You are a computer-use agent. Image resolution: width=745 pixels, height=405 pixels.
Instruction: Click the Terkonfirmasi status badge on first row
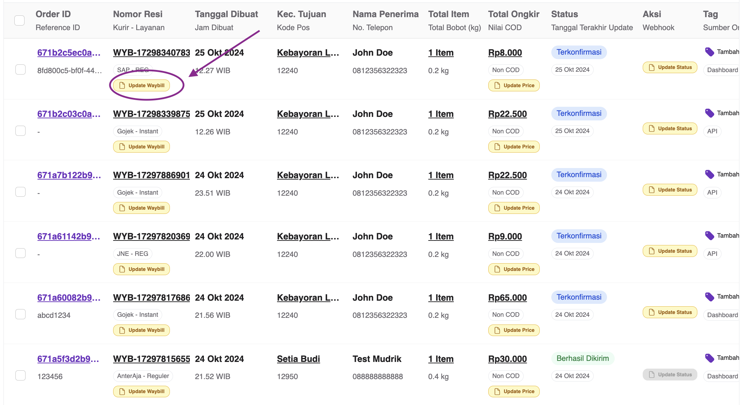coord(579,52)
